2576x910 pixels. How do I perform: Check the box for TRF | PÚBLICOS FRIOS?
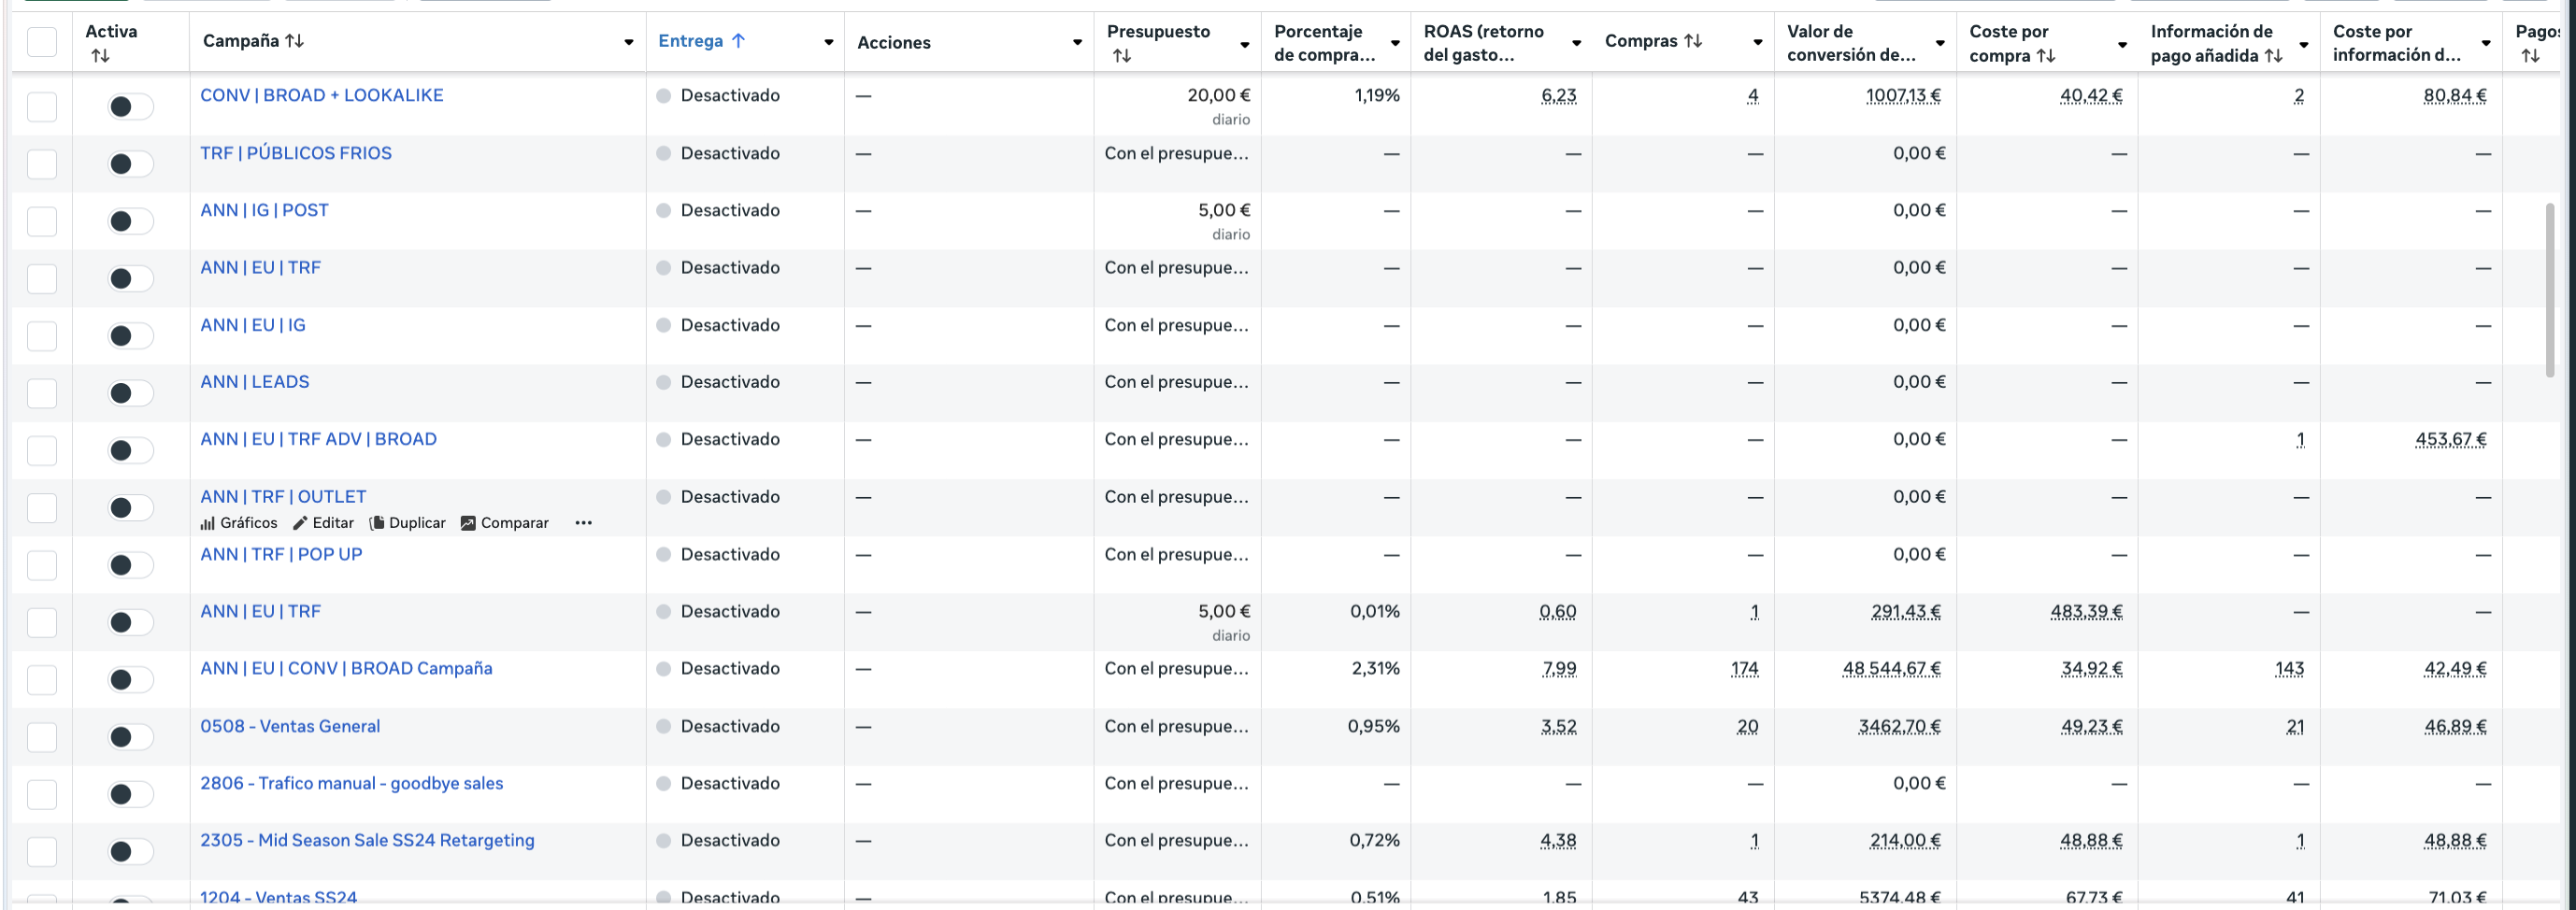coord(42,164)
